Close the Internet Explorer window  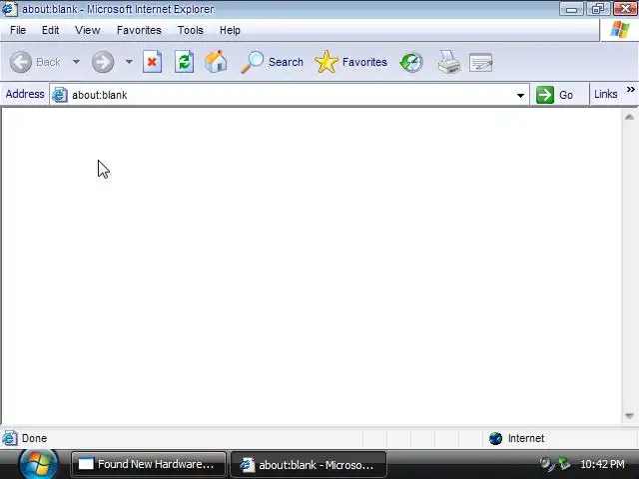625,9
